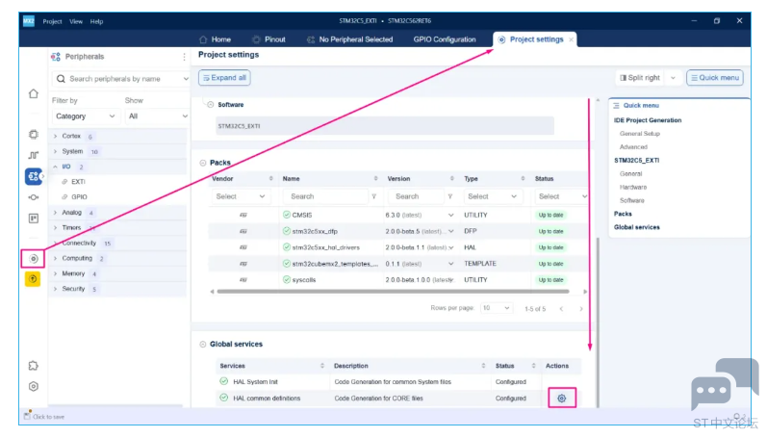767x438 pixels.
Task: Click the vendor icon of syscalls row
Action: point(243,280)
